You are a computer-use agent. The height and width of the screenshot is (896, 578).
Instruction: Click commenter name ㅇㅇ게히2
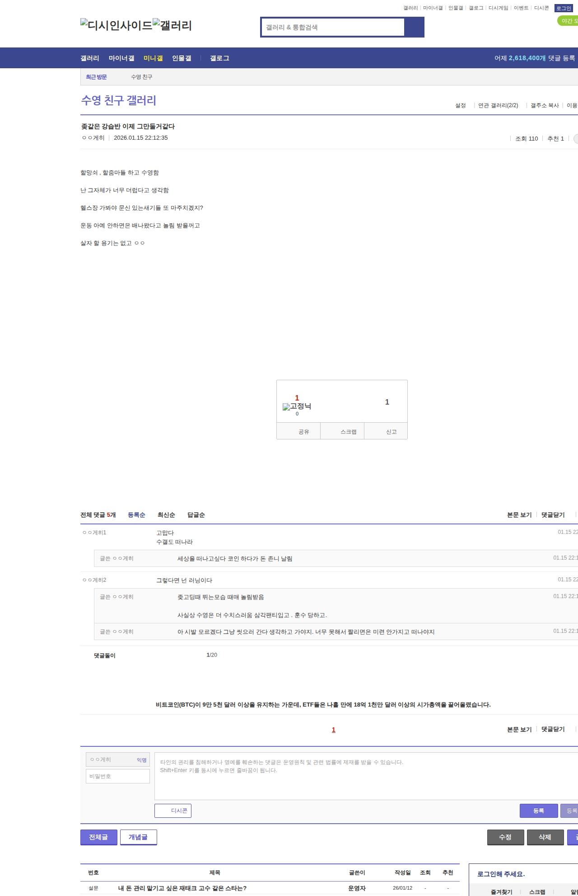[x=94, y=580]
